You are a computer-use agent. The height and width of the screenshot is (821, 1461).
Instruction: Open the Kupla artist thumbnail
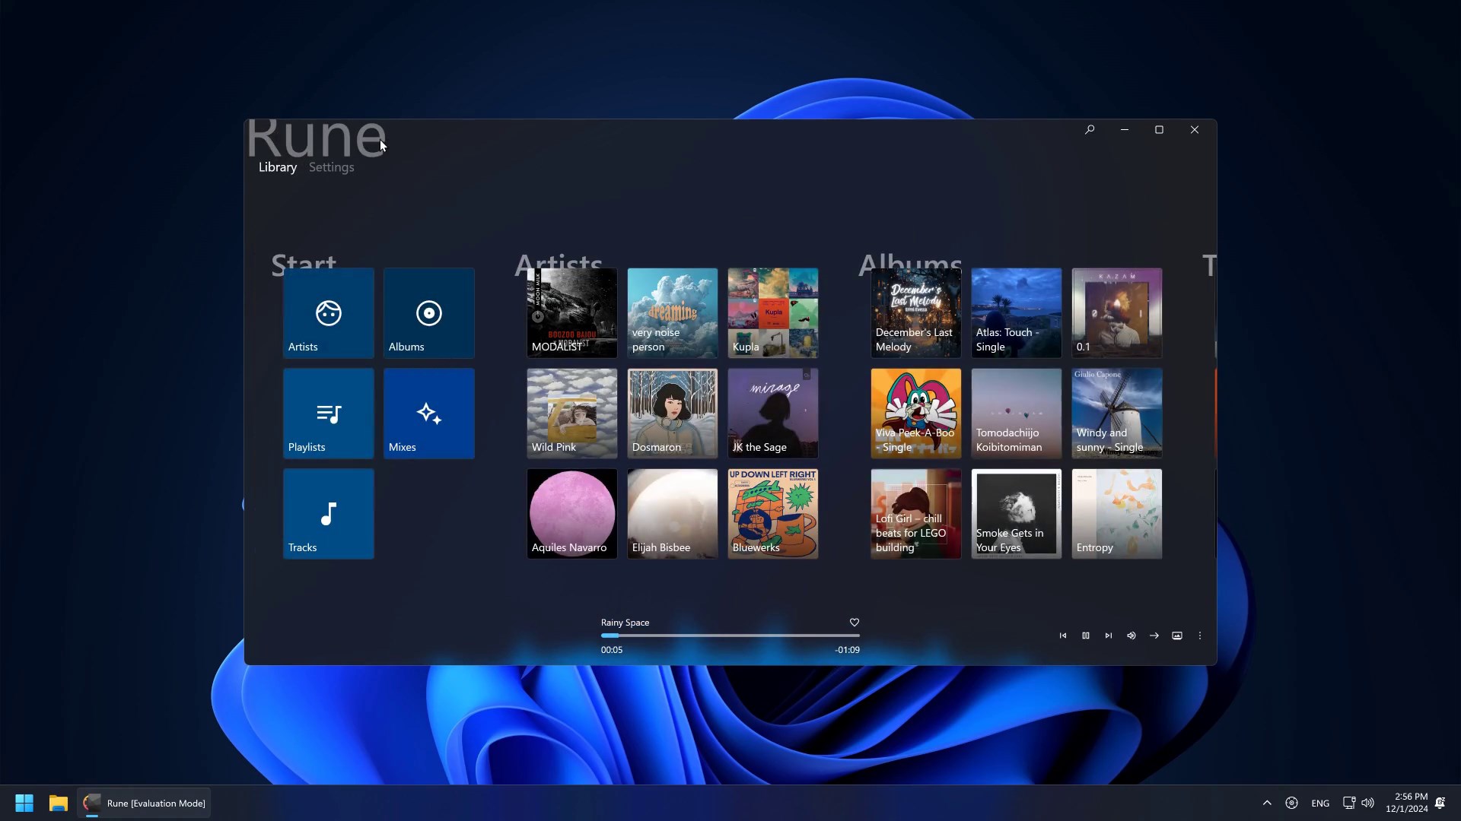coord(772,312)
